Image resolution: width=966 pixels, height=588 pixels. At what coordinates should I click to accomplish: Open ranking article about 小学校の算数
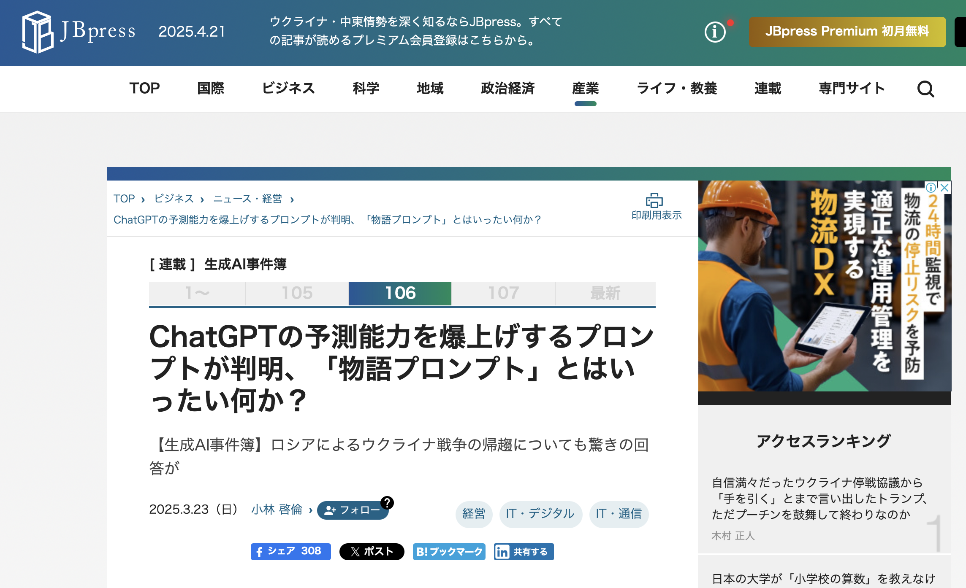[x=823, y=579]
